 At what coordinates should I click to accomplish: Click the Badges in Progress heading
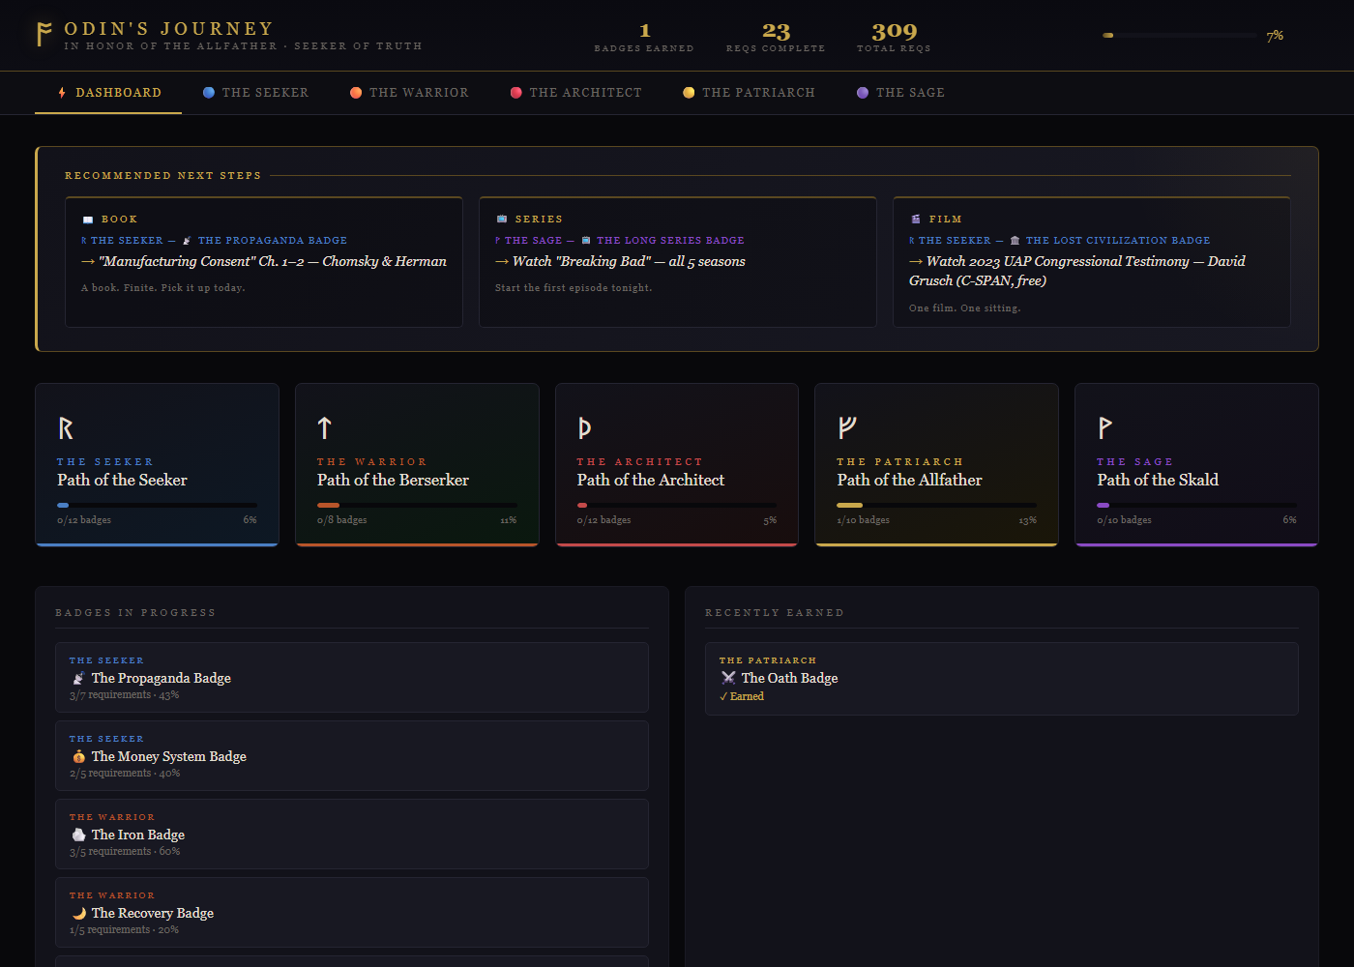pos(135,613)
